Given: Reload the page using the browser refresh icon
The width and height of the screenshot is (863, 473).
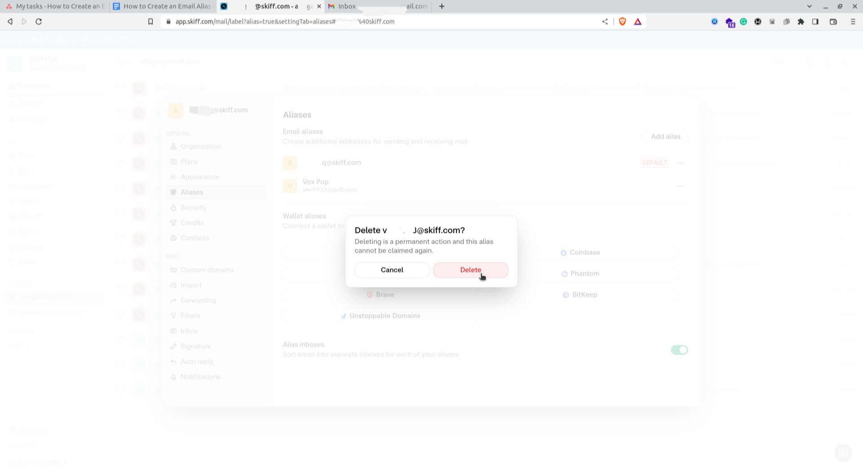Looking at the screenshot, I should point(39,22).
